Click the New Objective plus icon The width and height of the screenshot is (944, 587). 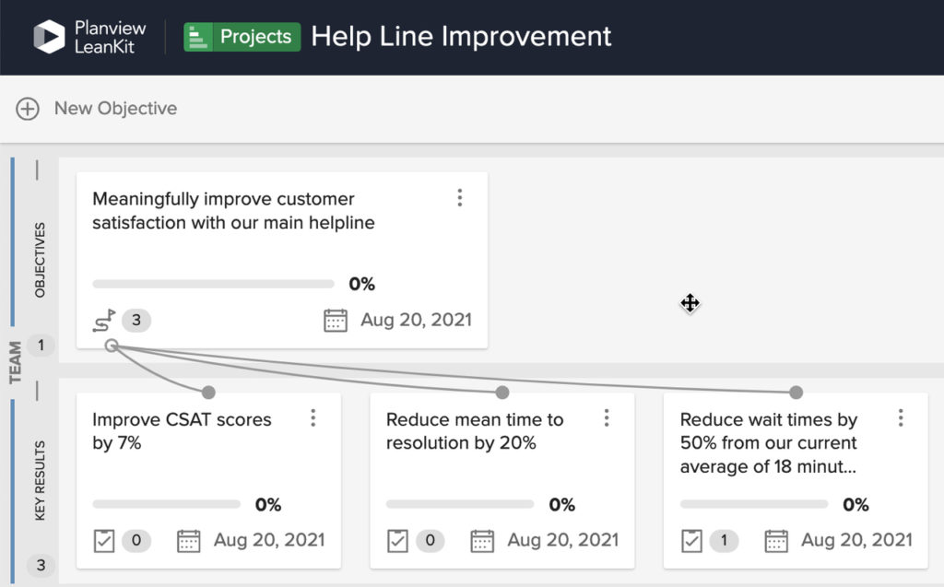28,109
